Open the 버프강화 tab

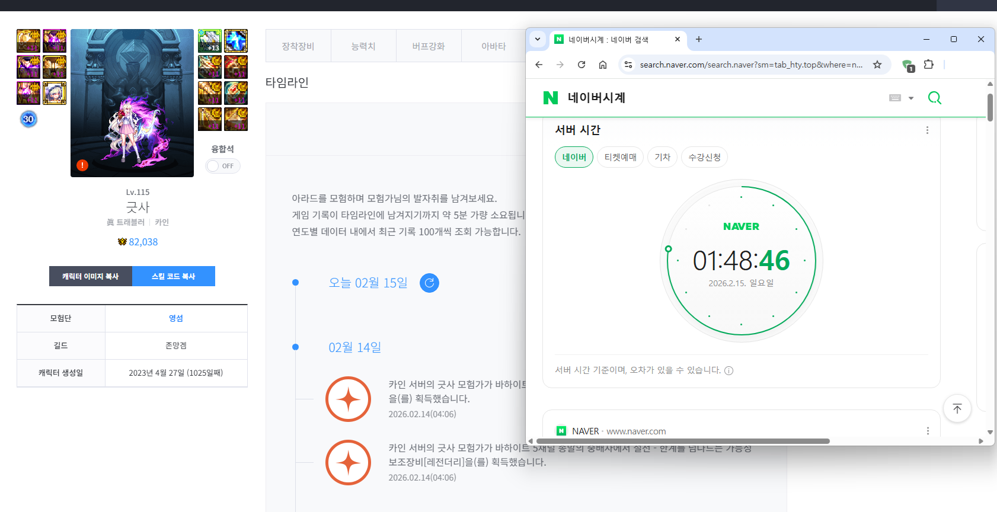pyautogui.click(x=429, y=46)
